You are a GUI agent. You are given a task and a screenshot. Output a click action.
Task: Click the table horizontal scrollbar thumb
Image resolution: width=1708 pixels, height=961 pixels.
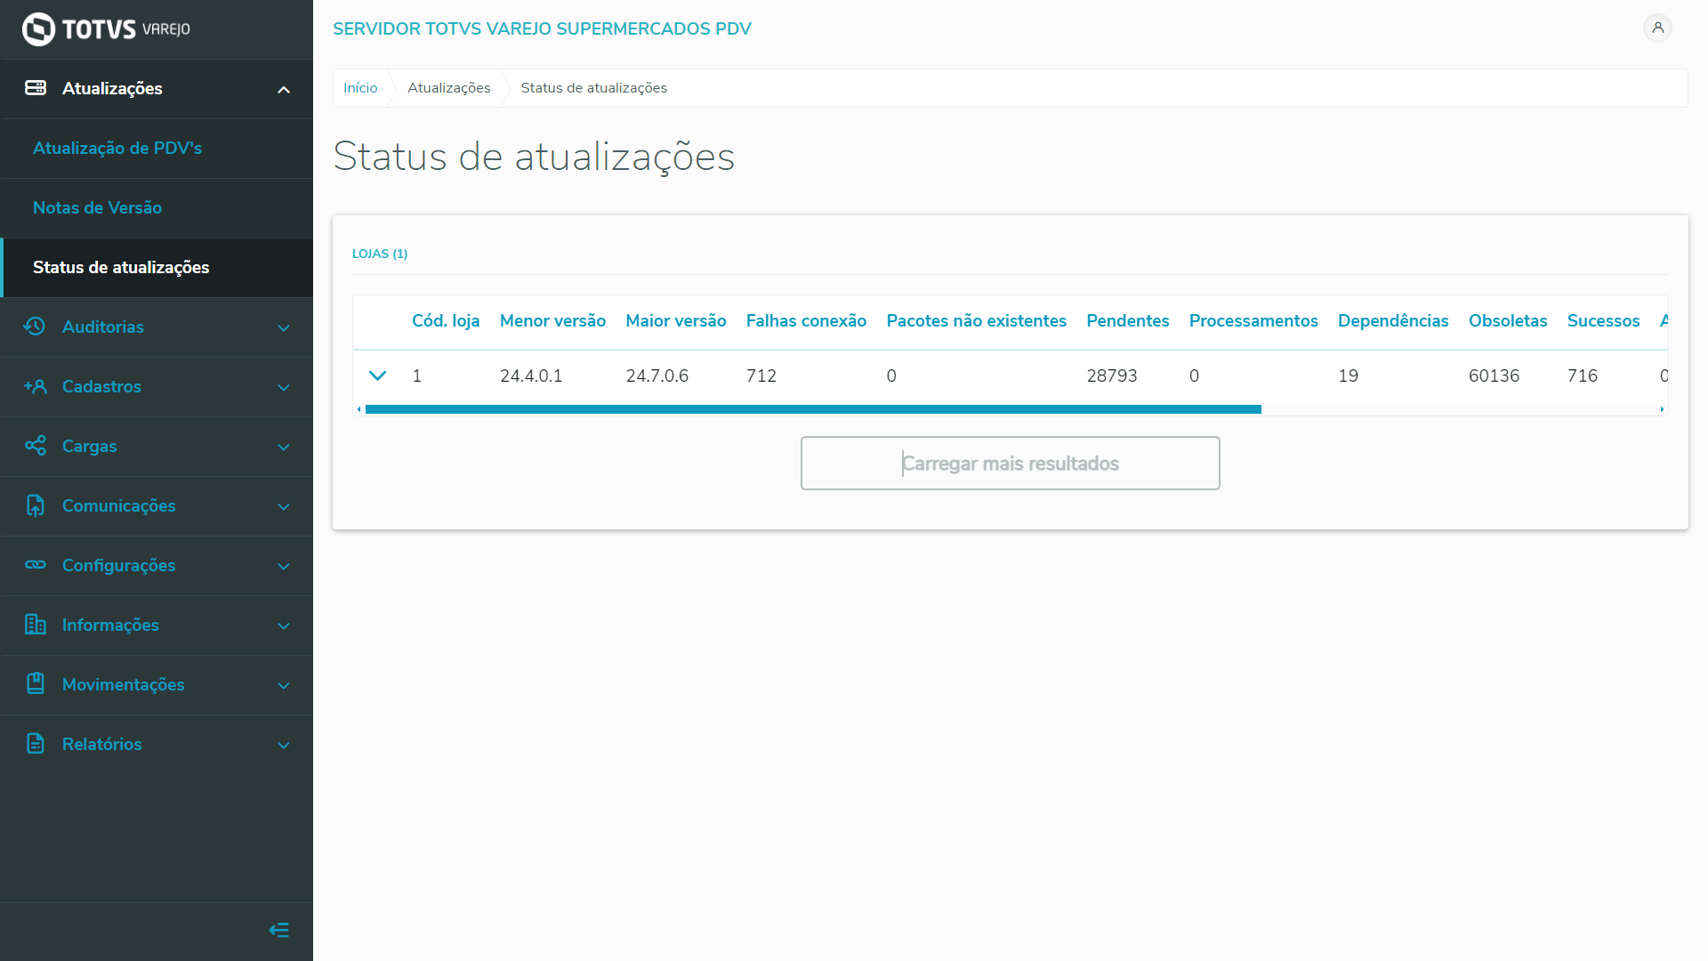812,409
